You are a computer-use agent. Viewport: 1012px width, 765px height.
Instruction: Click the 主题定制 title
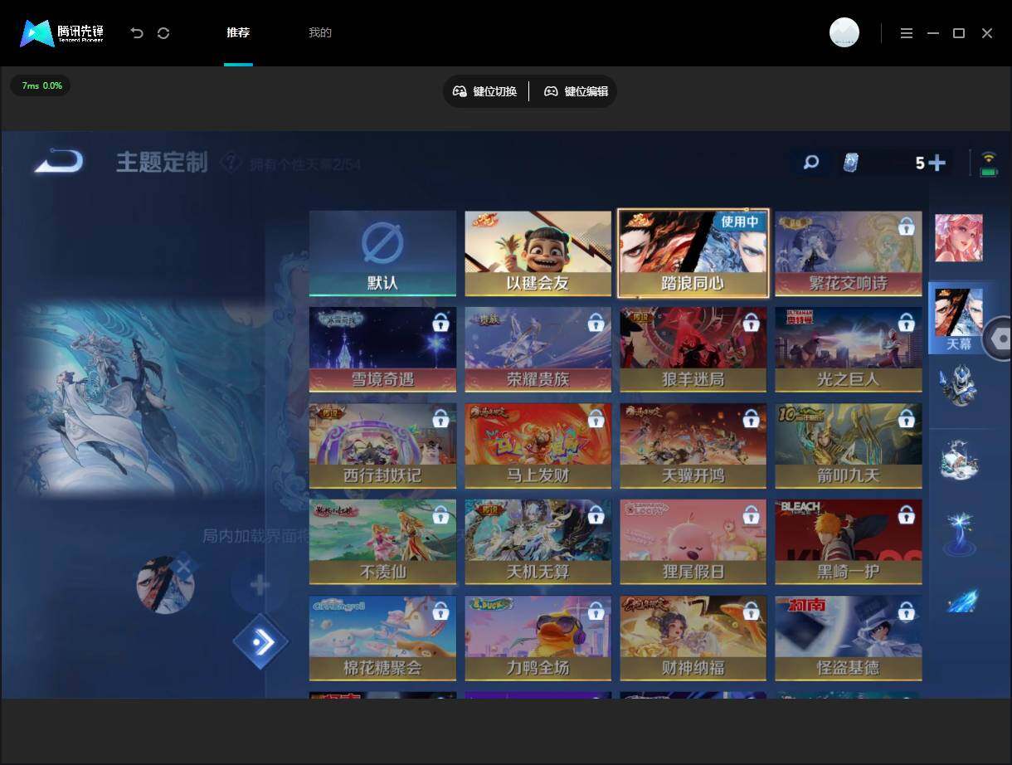click(162, 163)
